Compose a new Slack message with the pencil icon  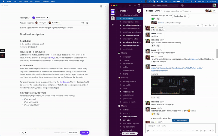pos(139,11)
